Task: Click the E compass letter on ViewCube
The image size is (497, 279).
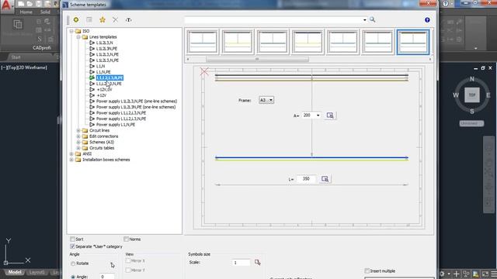Action: click(x=488, y=95)
